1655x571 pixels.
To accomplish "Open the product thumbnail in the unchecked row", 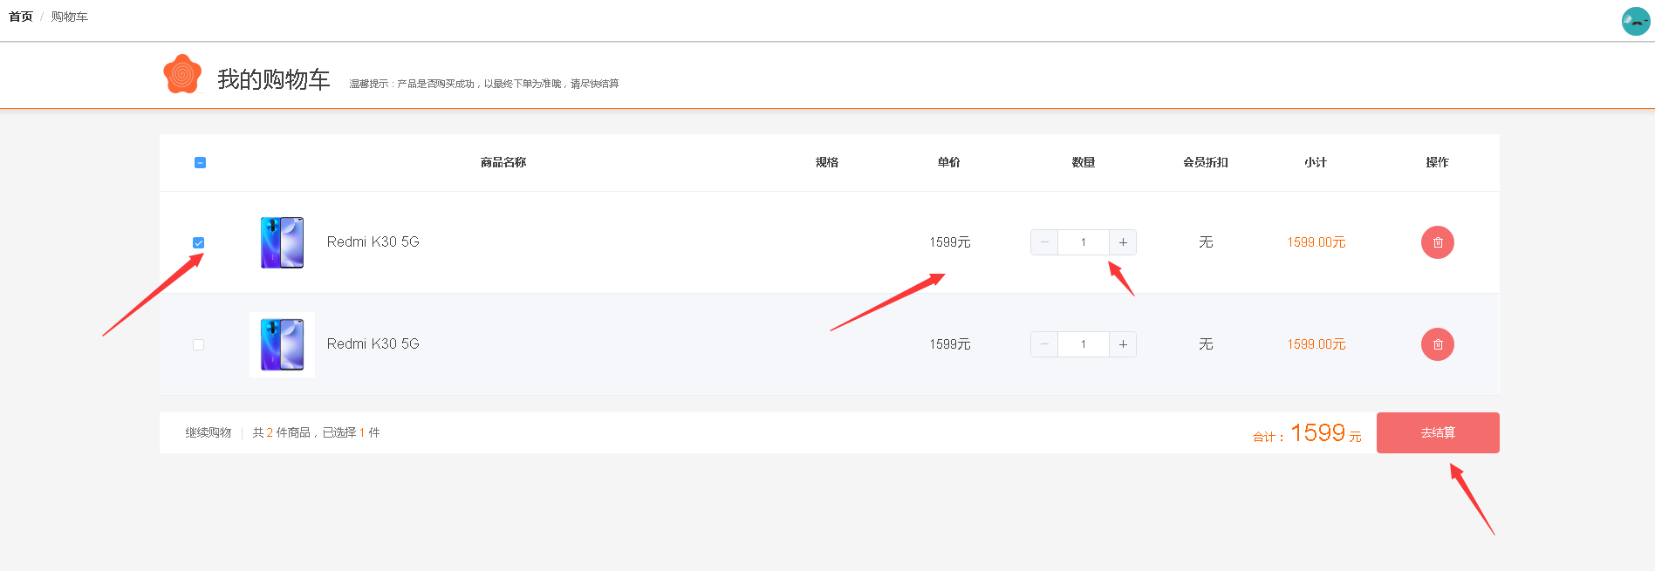I will (282, 344).
